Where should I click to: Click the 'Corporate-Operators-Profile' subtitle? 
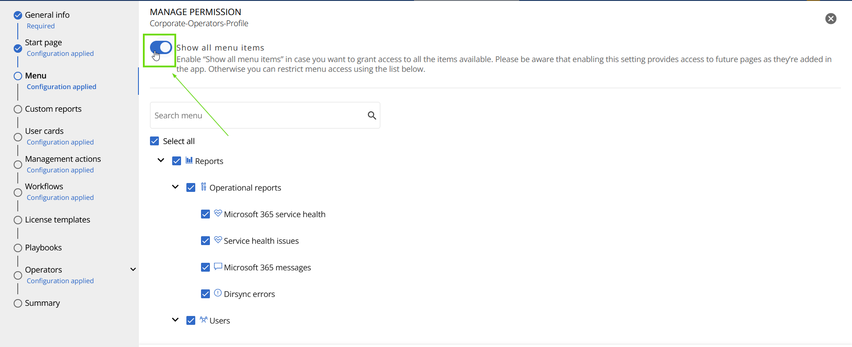pos(199,23)
